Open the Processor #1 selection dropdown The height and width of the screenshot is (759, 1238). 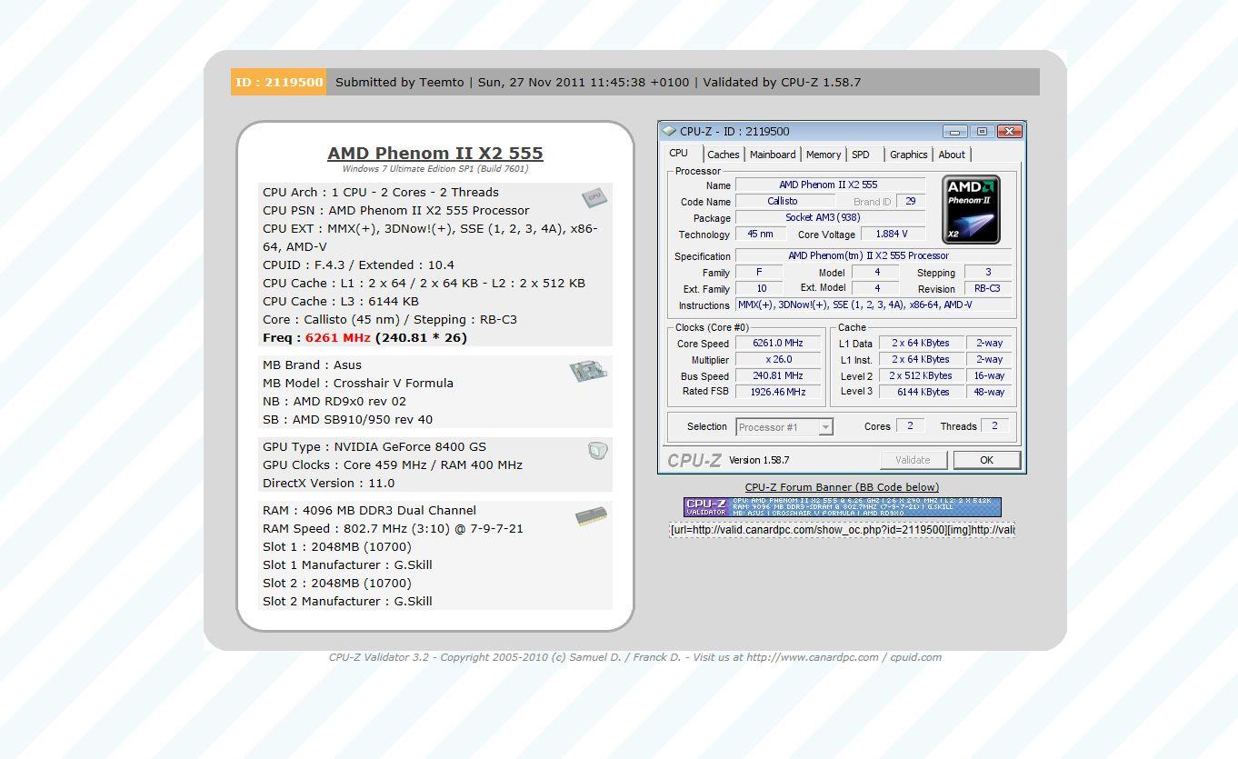pos(784,427)
